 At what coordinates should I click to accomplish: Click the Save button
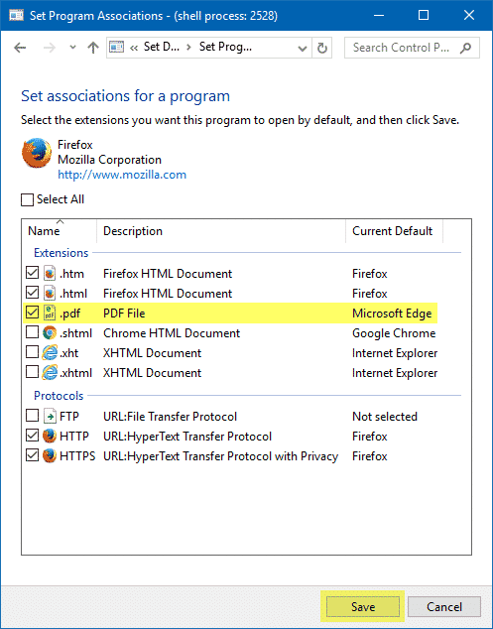coord(363,606)
